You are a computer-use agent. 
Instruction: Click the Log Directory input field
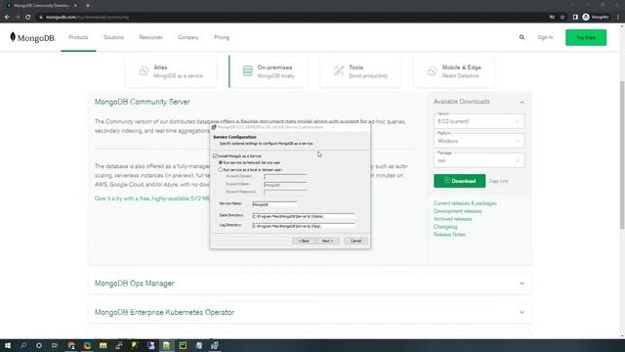(x=304, y=226)
